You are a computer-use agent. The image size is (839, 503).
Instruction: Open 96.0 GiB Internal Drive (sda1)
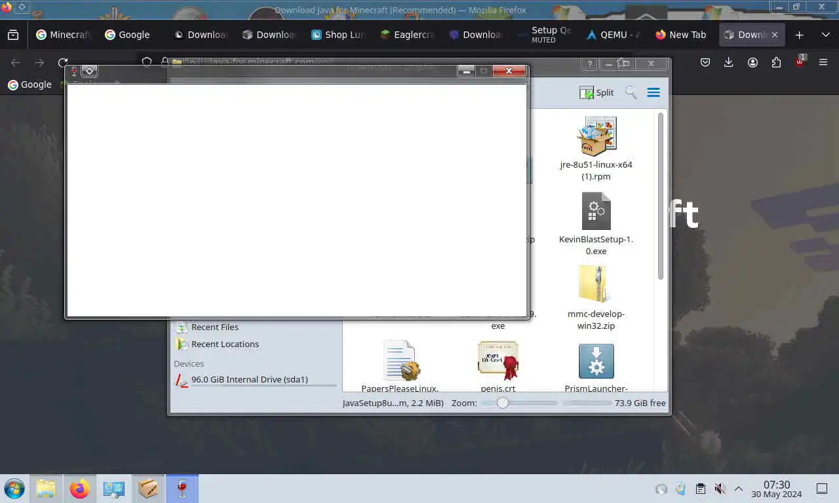click(x=249, y=379)
